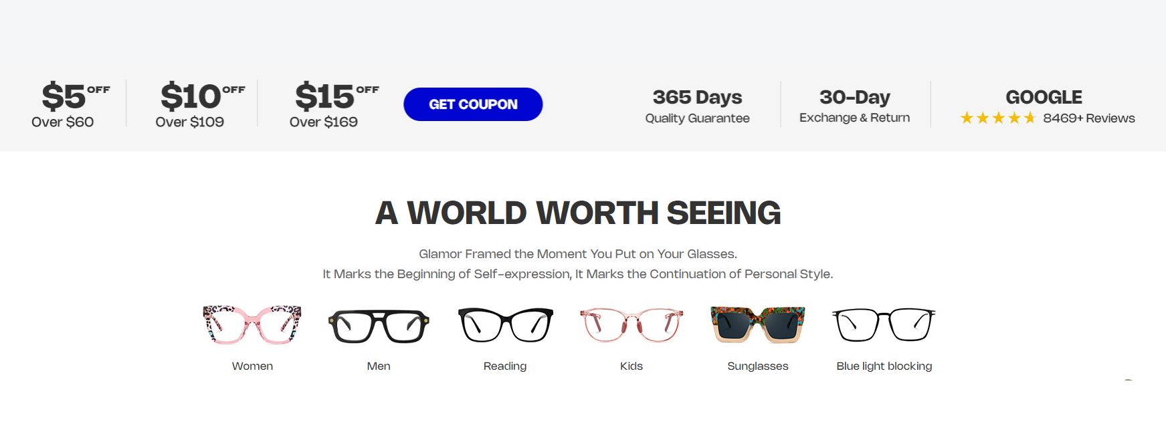The height and width of the screenshot is (440, 1166).
Task: Visit the Kids category link
Action: pos(631,366)
